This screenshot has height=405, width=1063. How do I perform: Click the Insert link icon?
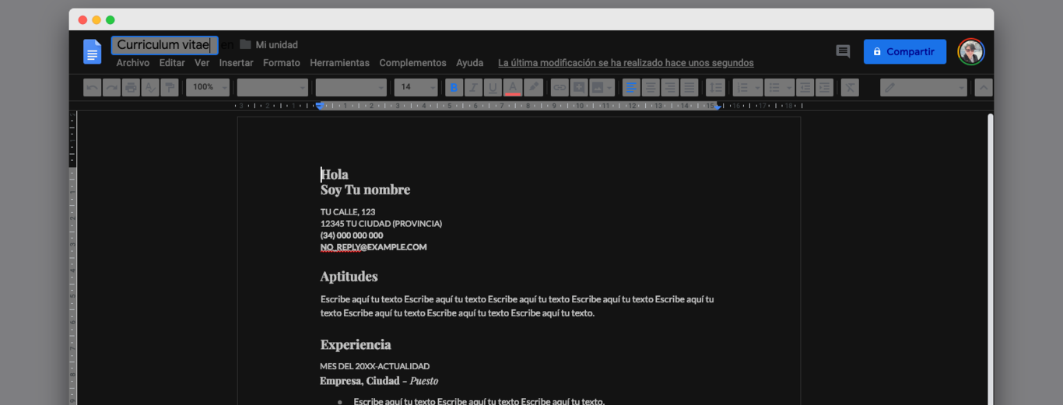(x=559, y=88)
